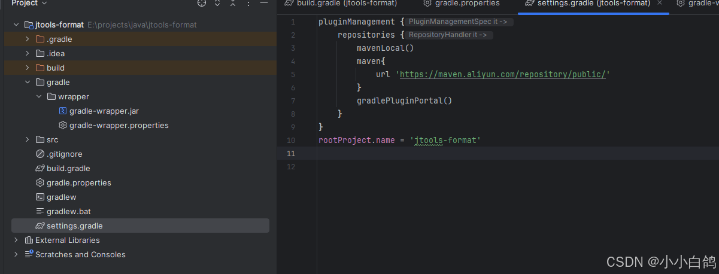The image size is (719, 274).
Task: Click Select Opened File target icon
Action: pos(202,3)
